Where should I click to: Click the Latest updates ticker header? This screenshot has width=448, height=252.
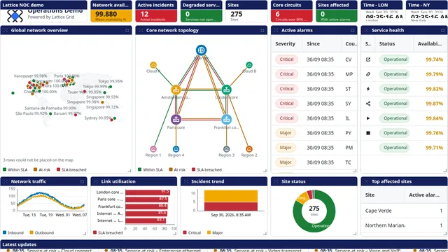(224, 244)
